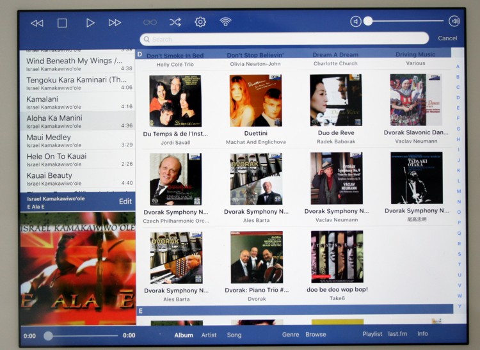Click the stop playback square icon
480x350 pixels.
62,23
